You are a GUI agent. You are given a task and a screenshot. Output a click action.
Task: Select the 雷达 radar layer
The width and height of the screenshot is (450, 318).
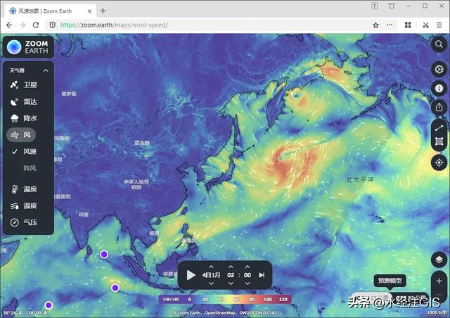coord(24,101)
